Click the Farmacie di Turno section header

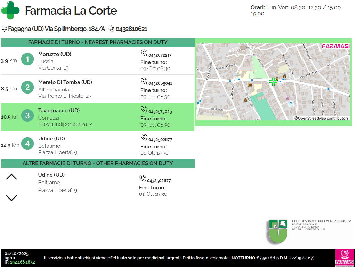pos(98,42)
